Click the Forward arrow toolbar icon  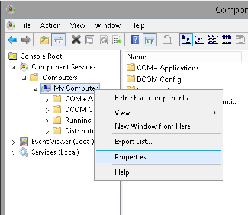(x=26, y=40)
